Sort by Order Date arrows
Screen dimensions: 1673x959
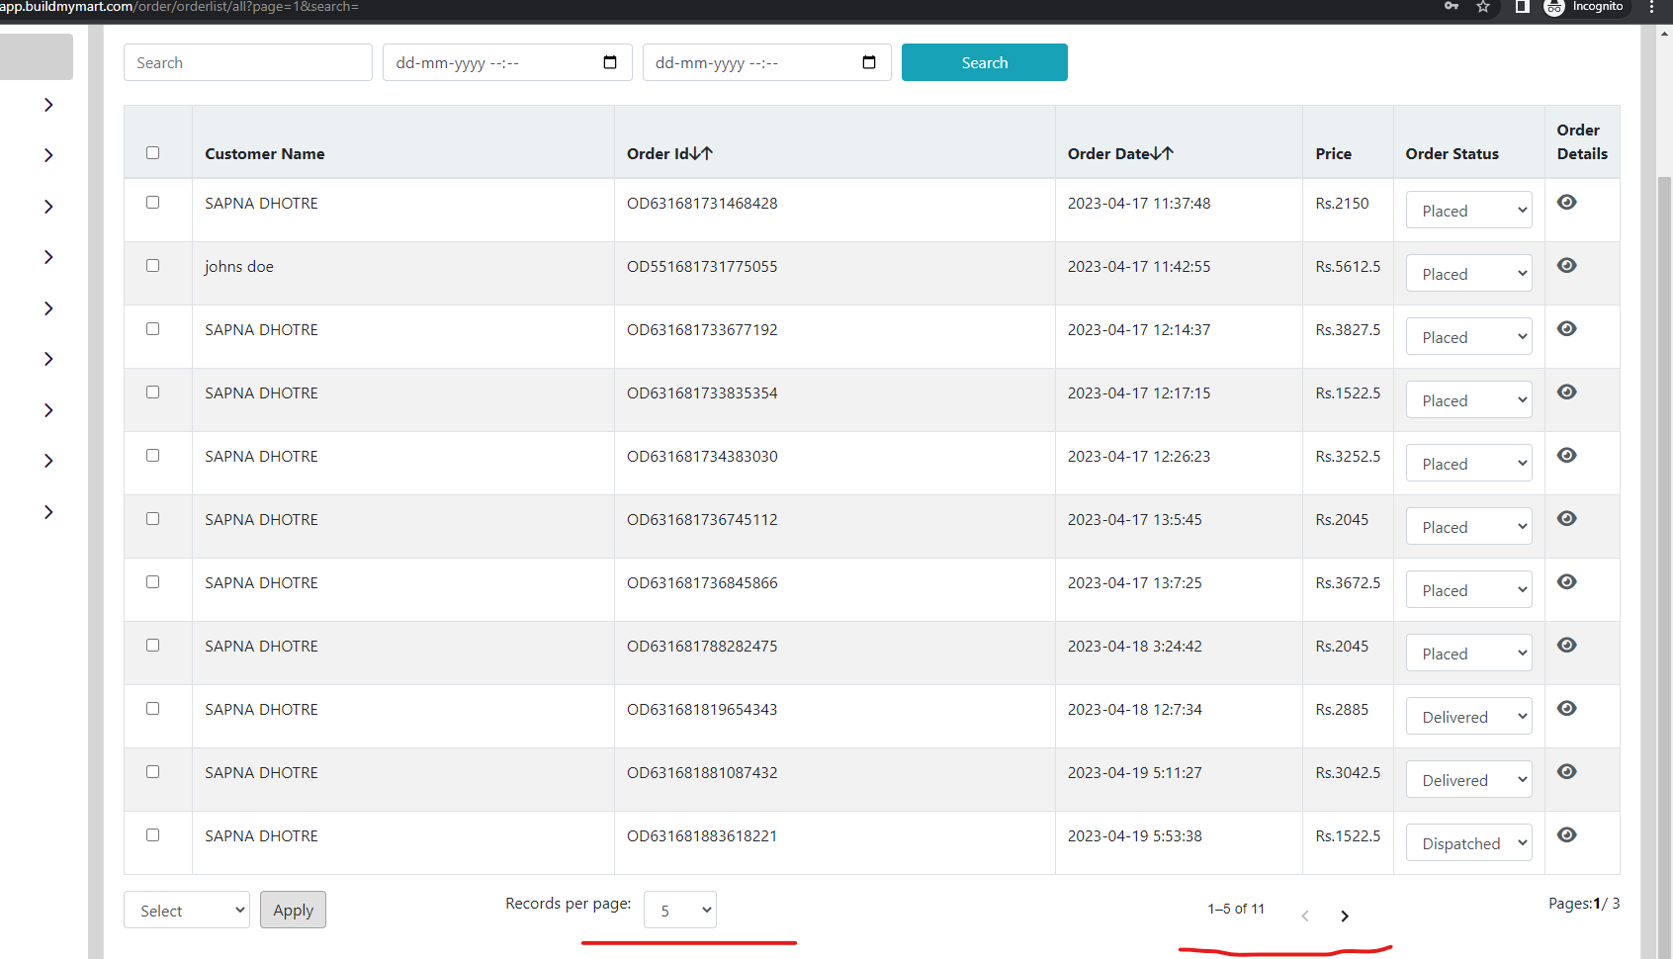[x=1162, y=153]
